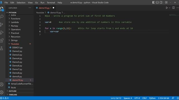This screenshot has width=179, height=100.
Task: Click demo10.py in the breadcrumb
Action: (56, 12)
